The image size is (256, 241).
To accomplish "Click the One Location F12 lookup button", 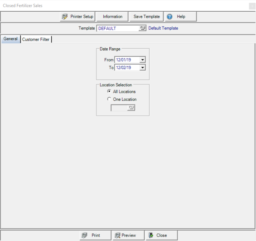I will click(x=131, y=108).
